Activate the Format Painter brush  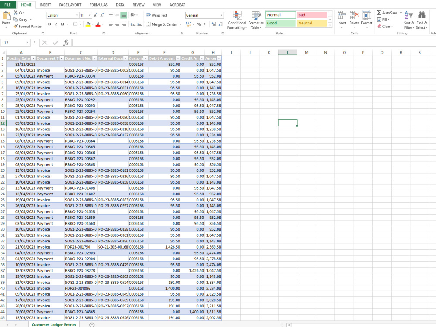(16, 27)
